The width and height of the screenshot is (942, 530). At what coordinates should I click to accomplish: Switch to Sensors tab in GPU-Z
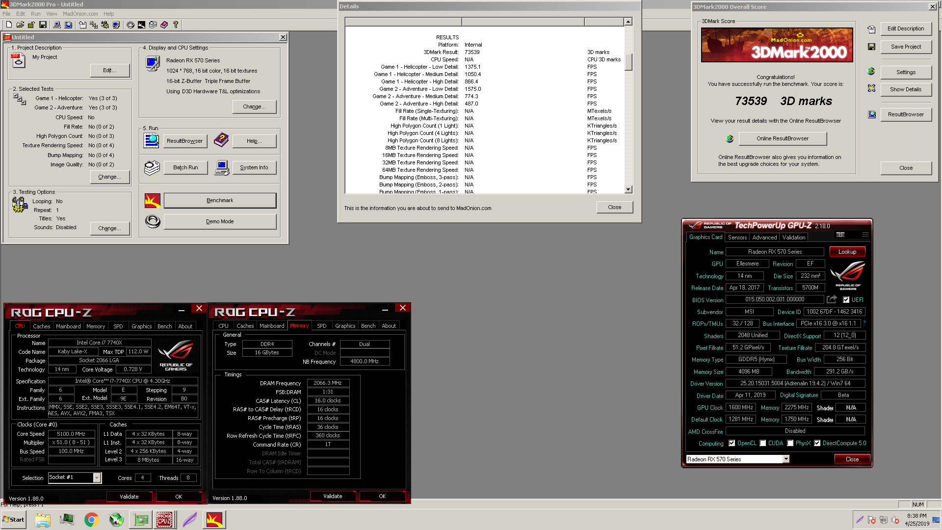click(737, 238)
